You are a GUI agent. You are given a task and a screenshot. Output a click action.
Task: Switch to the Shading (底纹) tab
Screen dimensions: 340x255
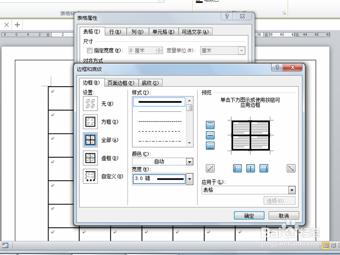click(150, 83)
